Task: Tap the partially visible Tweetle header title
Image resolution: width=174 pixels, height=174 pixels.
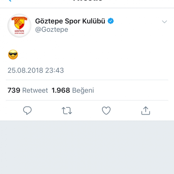Action: 88,1
